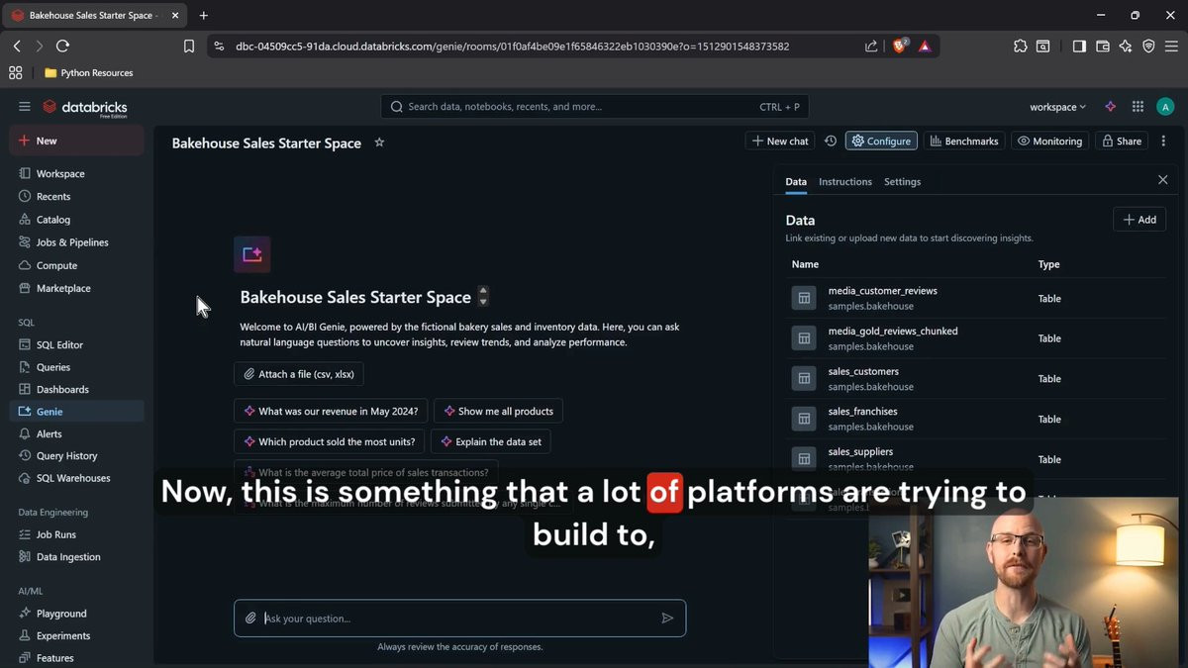This screenshot has height=668, width=1188.
Task: Switch to the Instructions tab
Action: 845,182
